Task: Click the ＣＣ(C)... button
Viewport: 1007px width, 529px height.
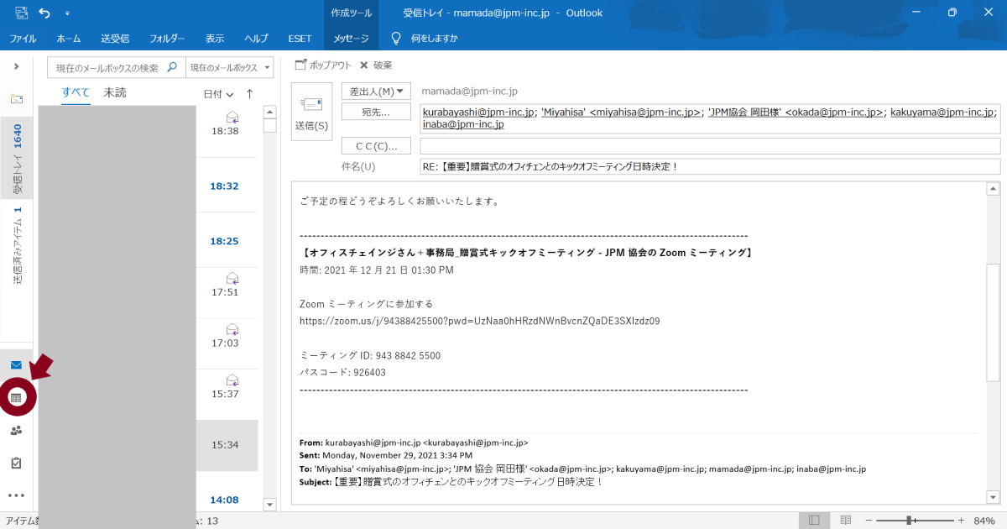Action: coord(377,146)
